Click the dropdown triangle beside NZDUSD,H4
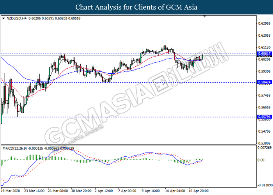 (4, 18)
